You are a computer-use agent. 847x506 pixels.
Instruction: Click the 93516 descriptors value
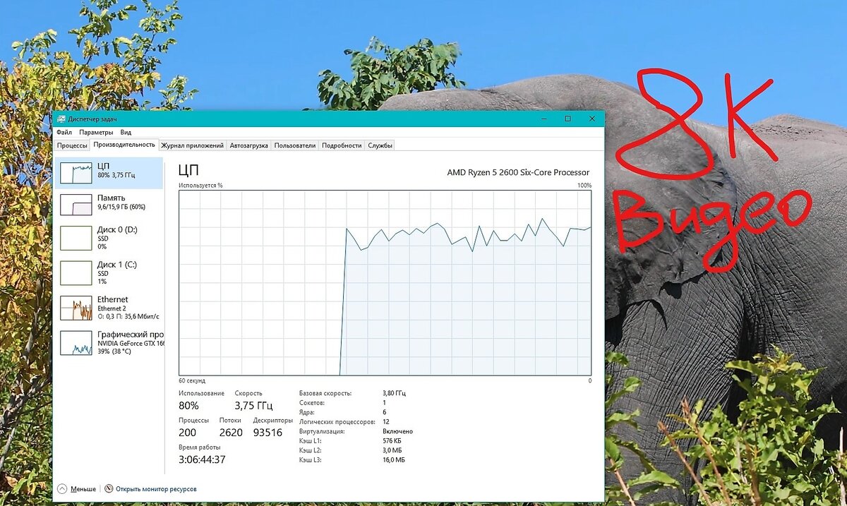click(268, 433)
